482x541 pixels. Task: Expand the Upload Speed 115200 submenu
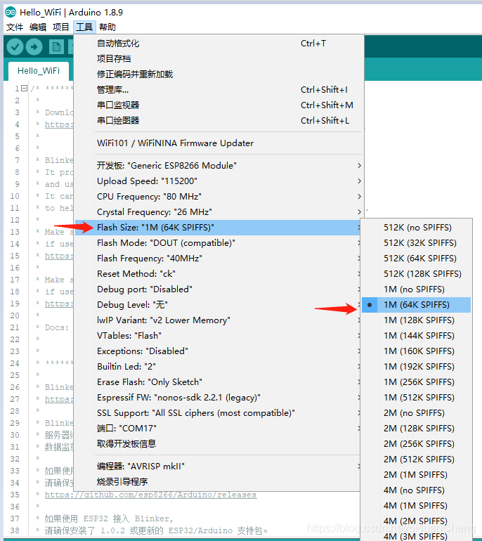pos(219,181)
